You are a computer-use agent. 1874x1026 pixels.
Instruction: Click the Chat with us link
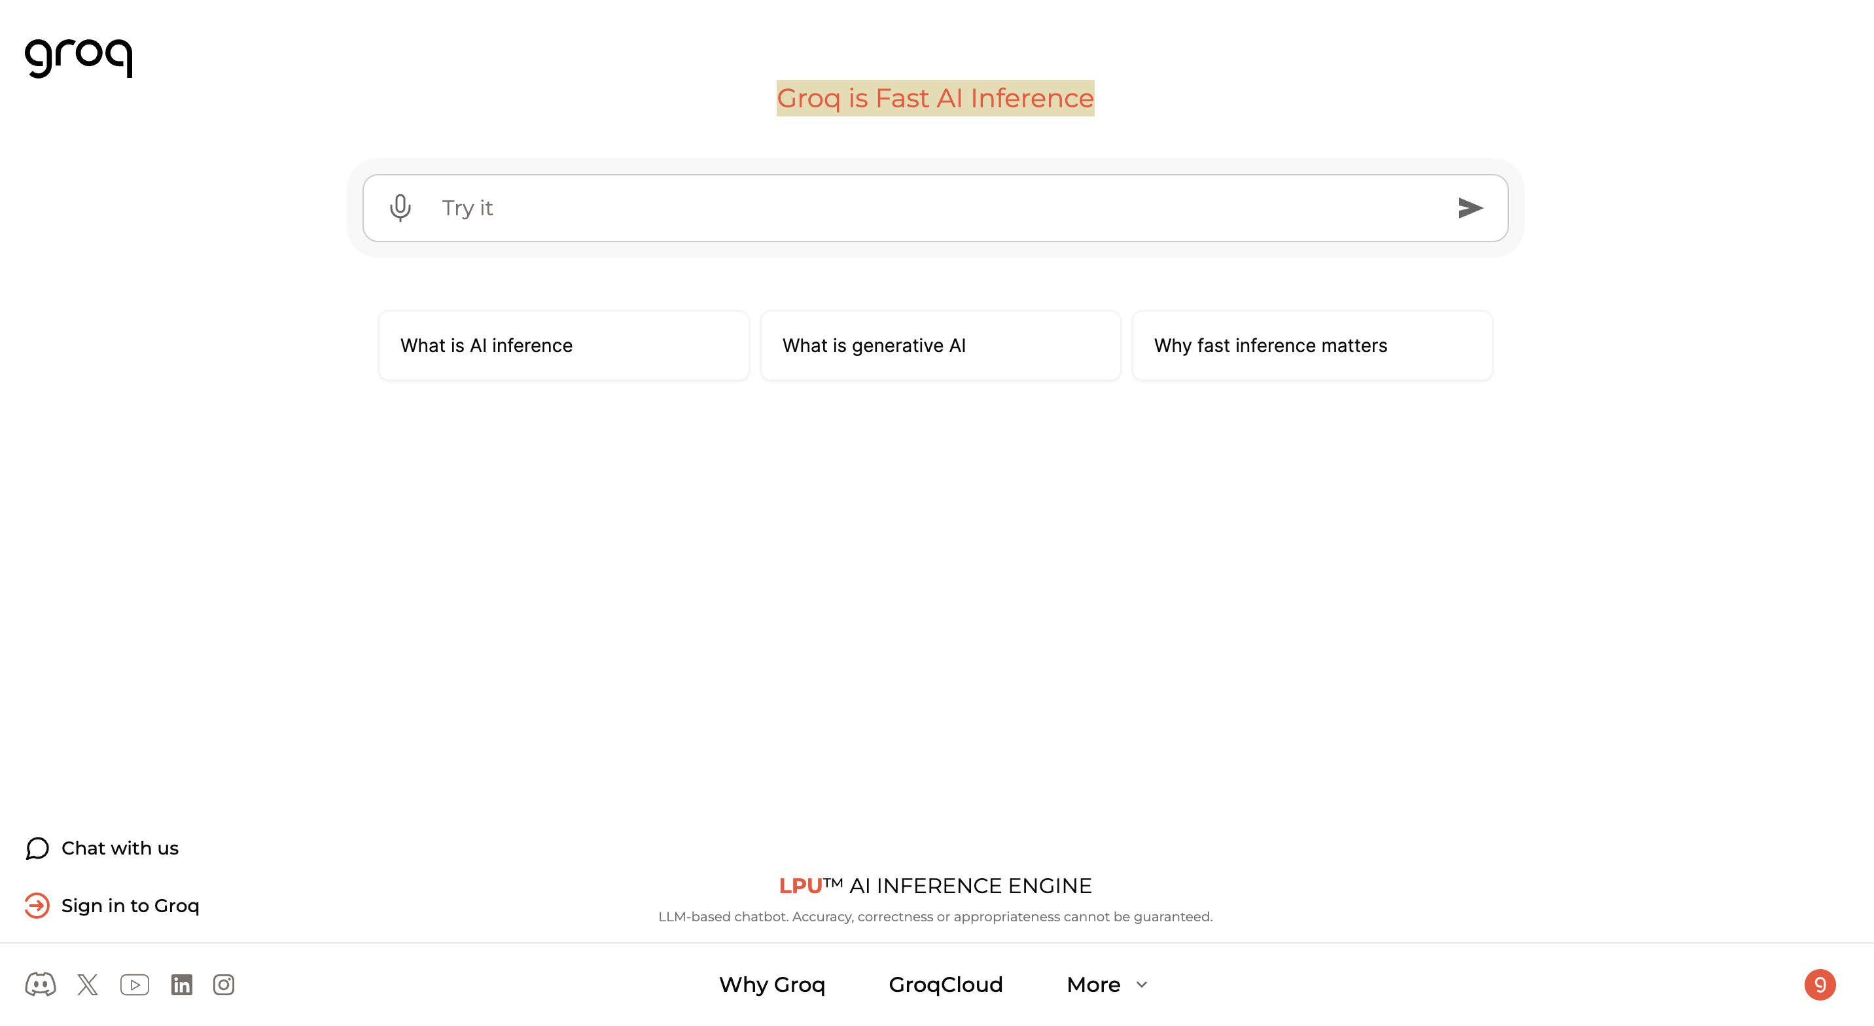click(120, 849)
